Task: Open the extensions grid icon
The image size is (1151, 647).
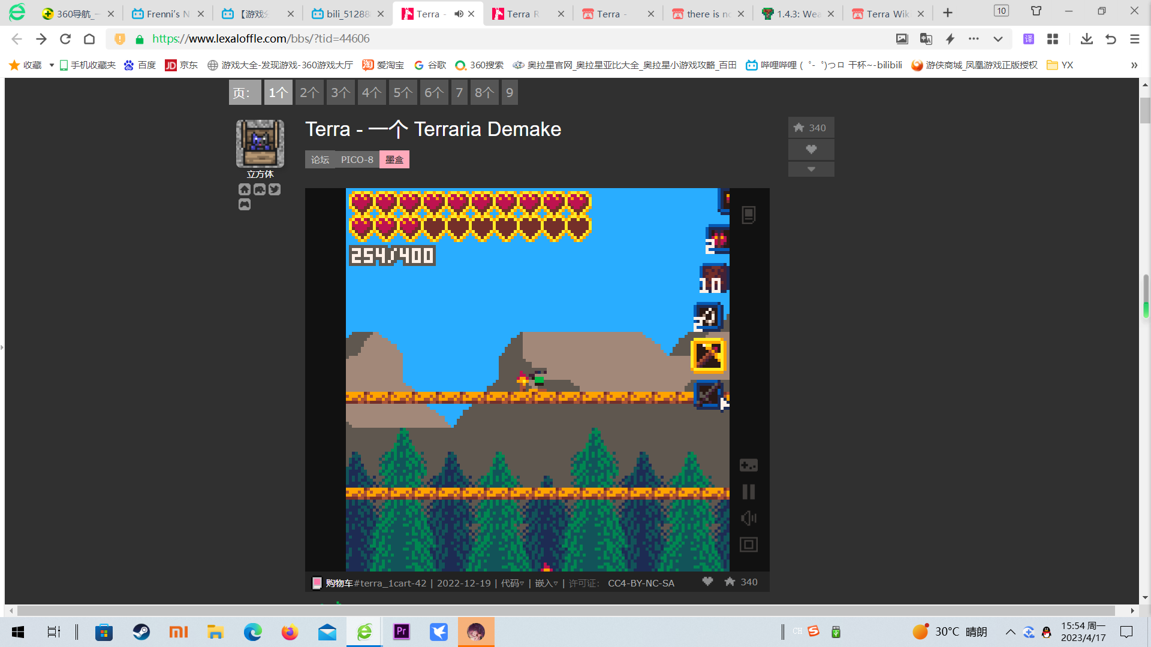Action: coord(1053,39)
